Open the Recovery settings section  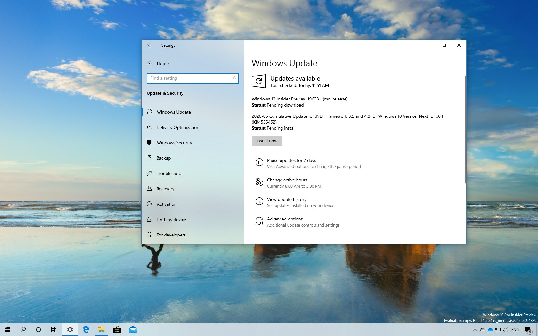pos(165,189)
